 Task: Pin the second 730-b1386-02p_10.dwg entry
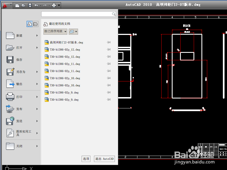(109, 85)
